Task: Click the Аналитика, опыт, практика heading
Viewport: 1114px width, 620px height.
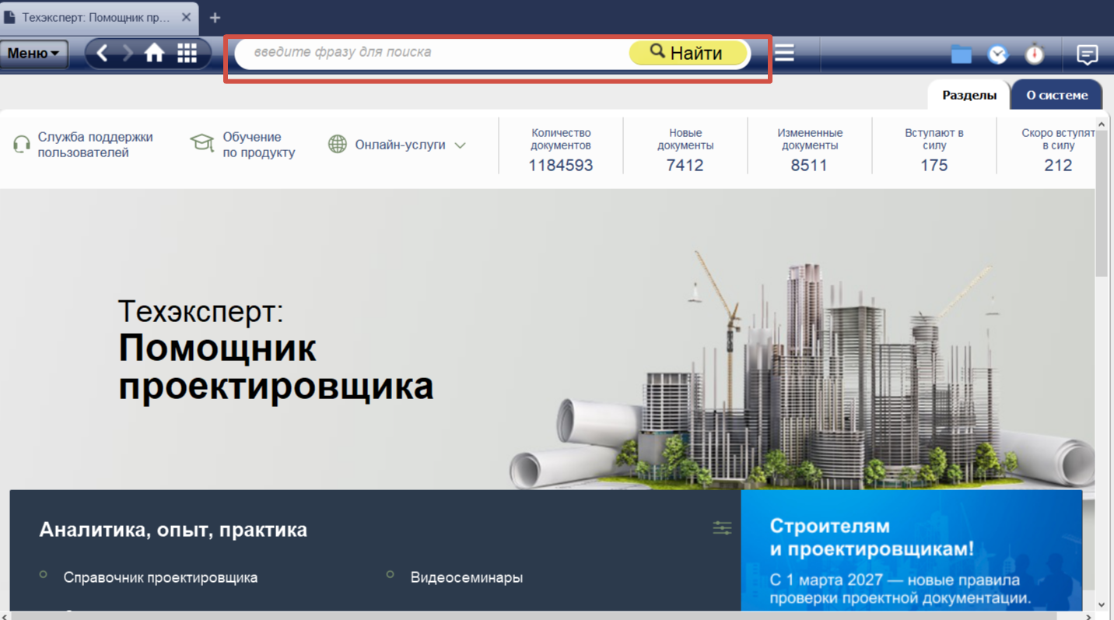Action: point(173,530)
